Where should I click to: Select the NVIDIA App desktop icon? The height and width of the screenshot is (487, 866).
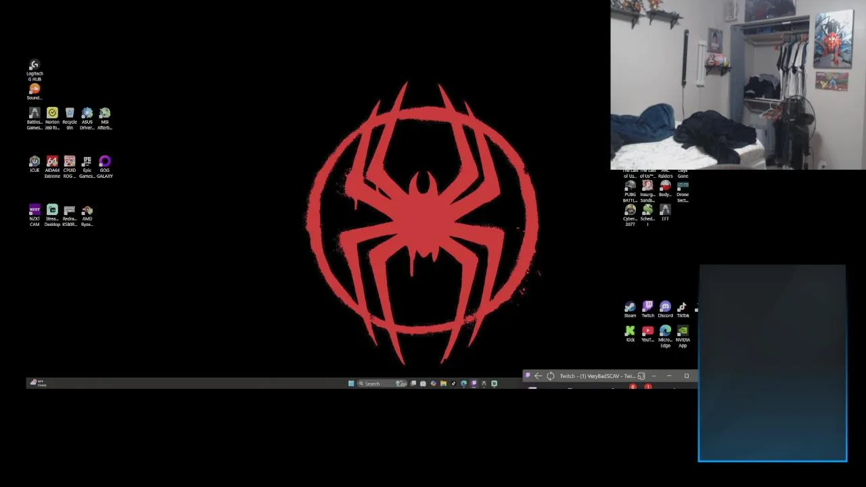[683, 337]
